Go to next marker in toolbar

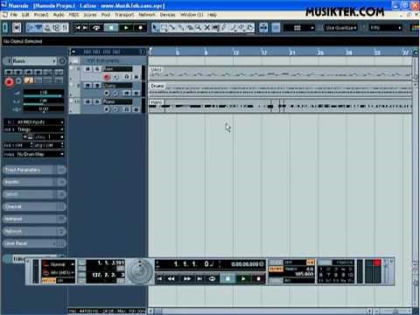85,28
